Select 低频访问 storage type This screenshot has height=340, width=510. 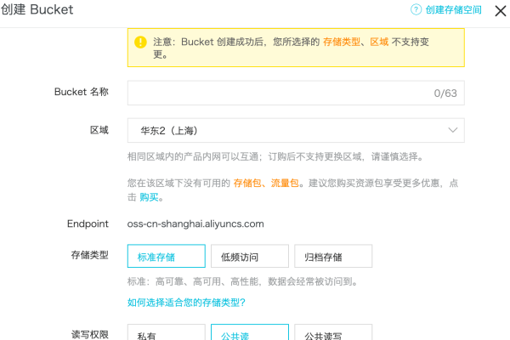249,257
